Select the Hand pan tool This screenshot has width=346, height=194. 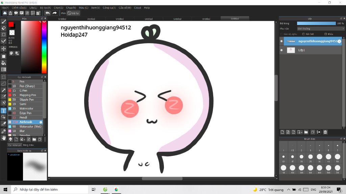pos(3,138)
